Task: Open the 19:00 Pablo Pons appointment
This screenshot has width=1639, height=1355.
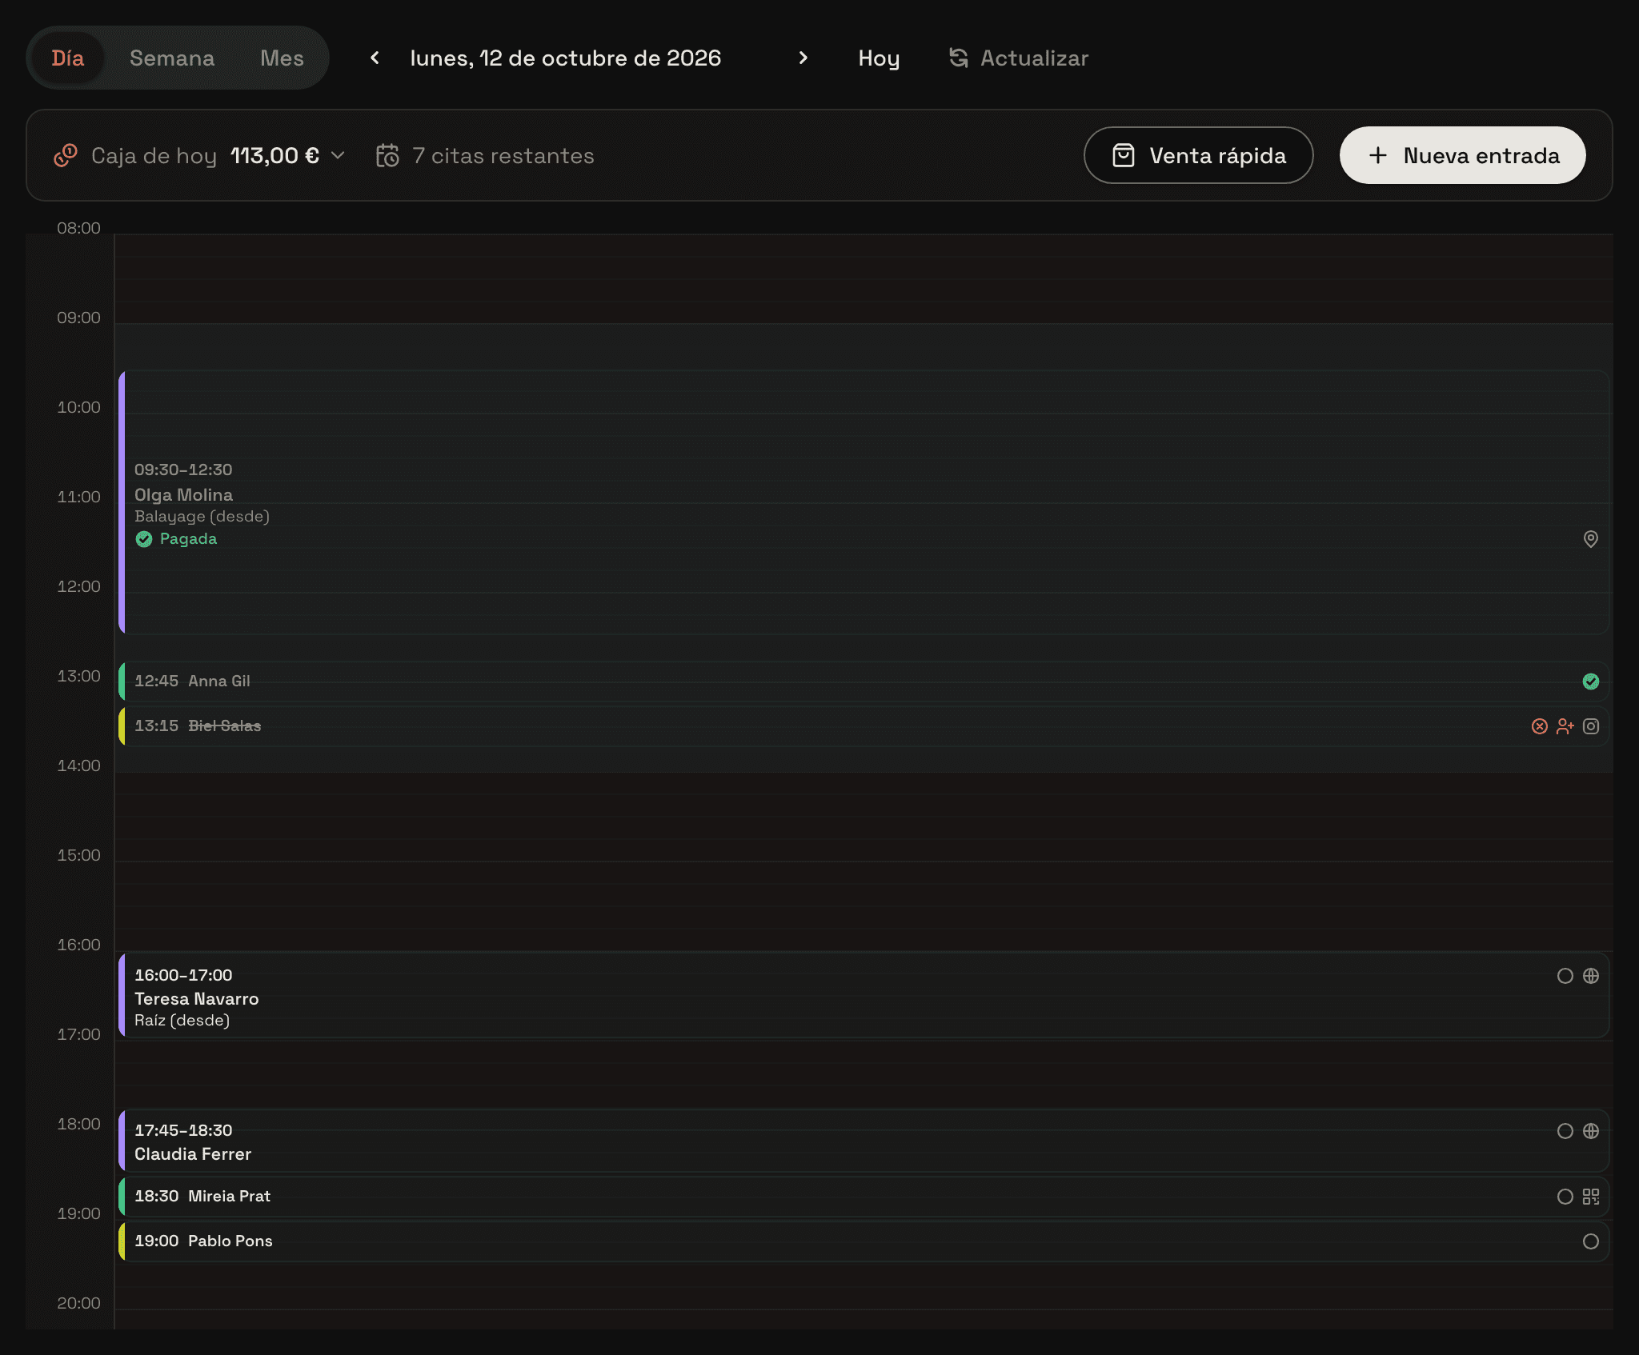Action: click(864, 1241)
